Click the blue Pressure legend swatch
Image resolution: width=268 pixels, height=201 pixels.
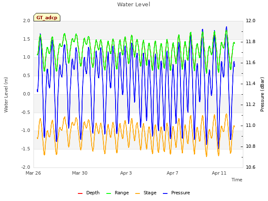[165, 193]
